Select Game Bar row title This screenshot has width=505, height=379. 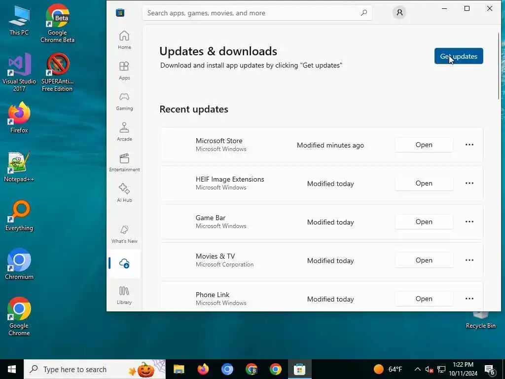[x=211, y=218]
